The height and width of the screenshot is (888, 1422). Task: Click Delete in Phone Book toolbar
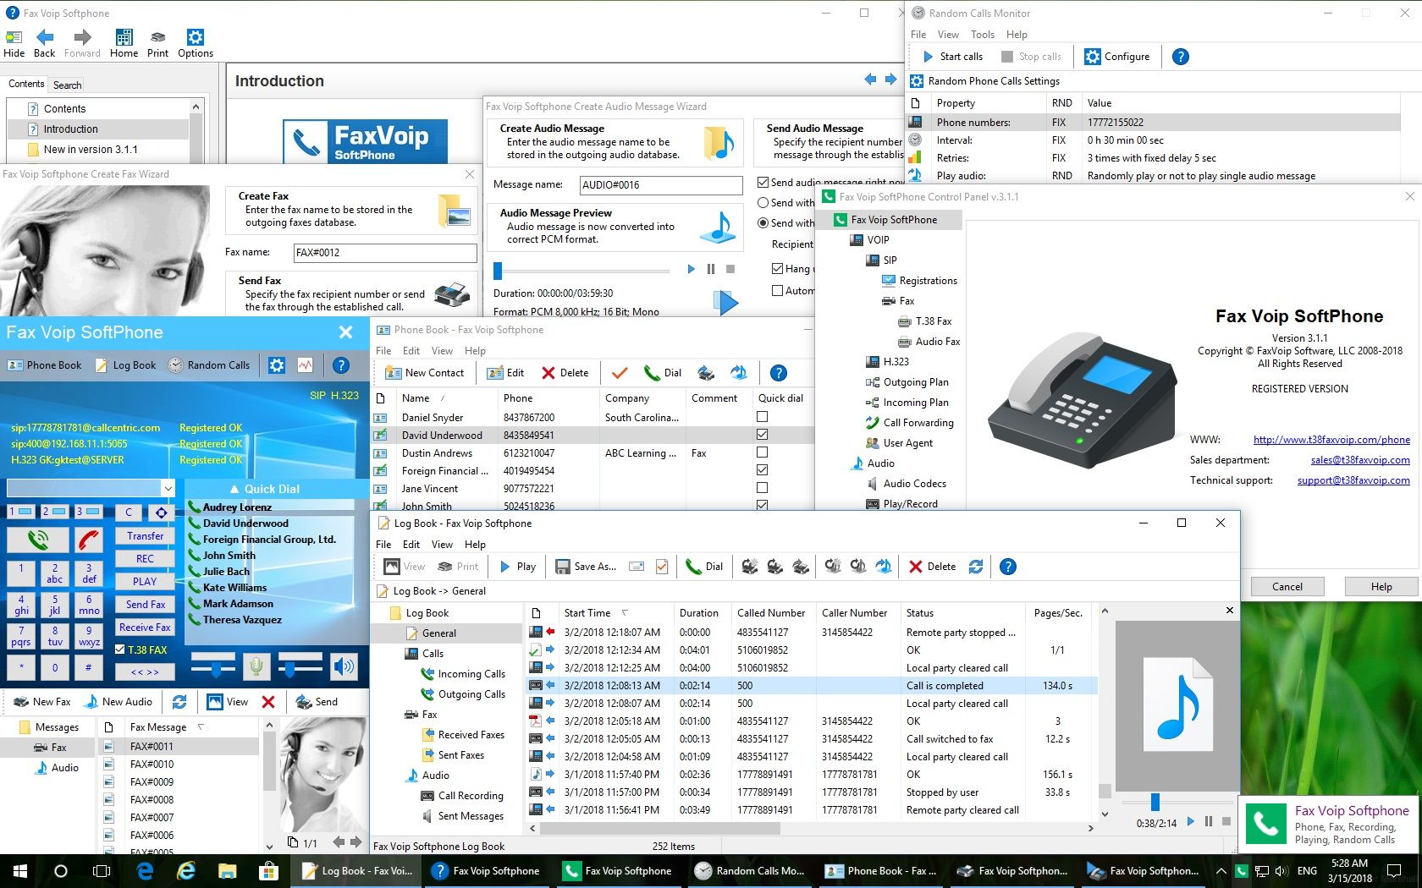pyautogui.click(x=565, y=373)
